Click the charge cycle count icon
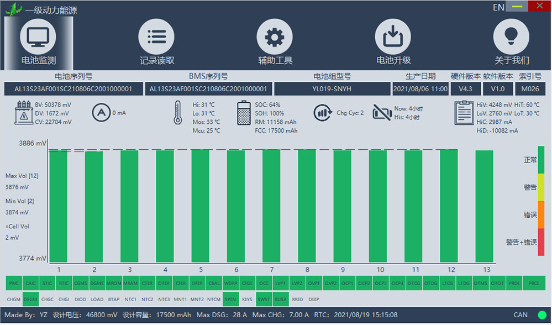 pyautogui.click(x=323, y=113)
